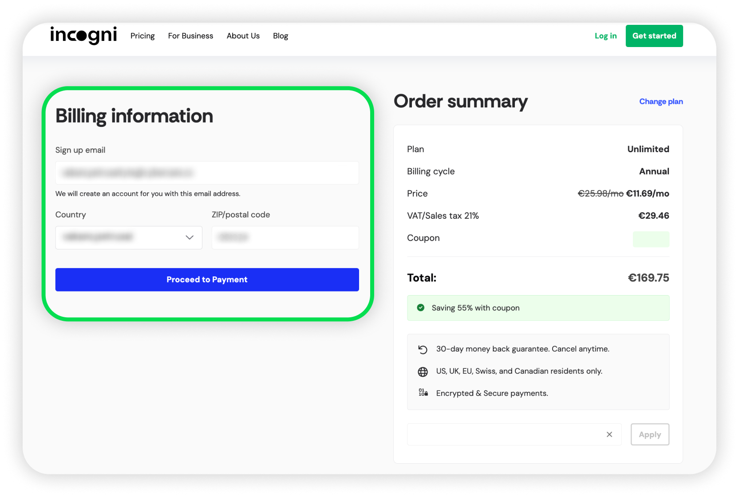Click the struck-through price €25.98/mo

click(601, 193)
